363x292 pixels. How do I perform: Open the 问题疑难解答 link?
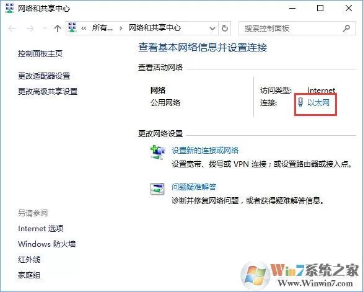click(x=194, y=187)
